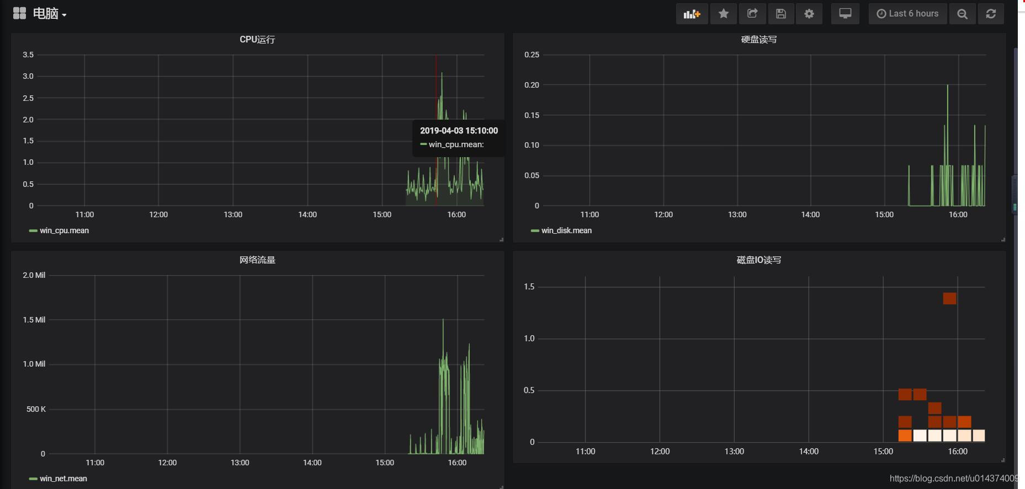Open the dashboard picker dropdown 电脑
Screen dimensions: 1025x489
[x=49, y=14]
